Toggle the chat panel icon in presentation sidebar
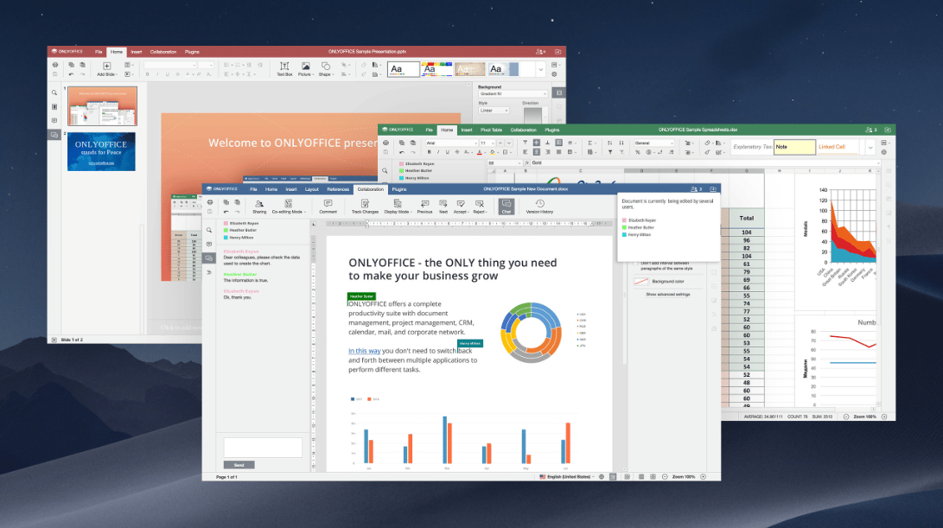Screen dimensions: 943x528 (54, 136)
